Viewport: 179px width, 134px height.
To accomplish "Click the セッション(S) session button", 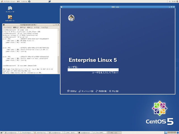I will tap(86, 91).
